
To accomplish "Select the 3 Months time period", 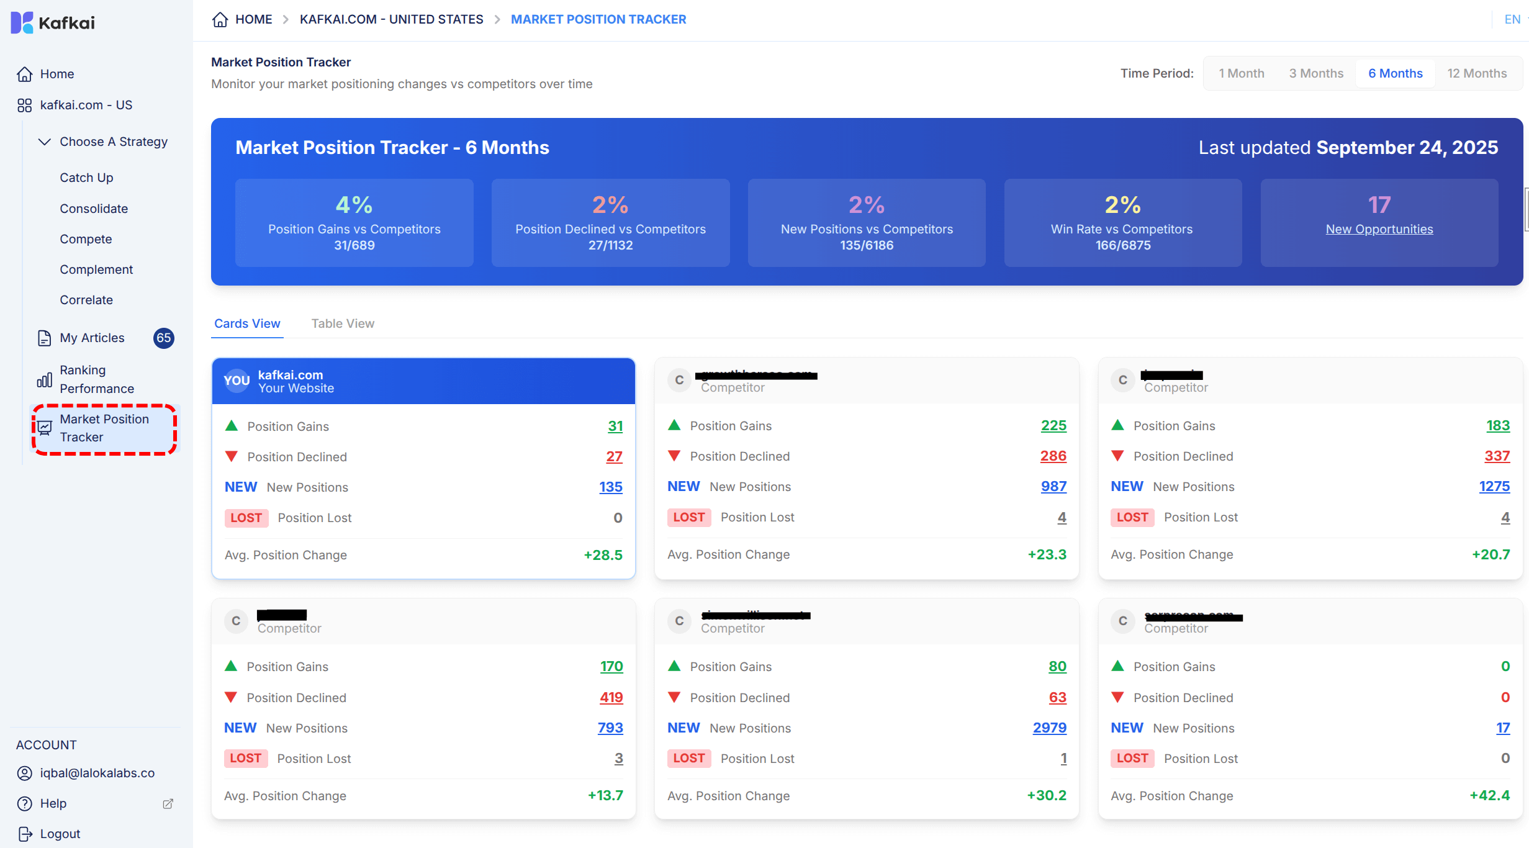I will coord(1315,73).
